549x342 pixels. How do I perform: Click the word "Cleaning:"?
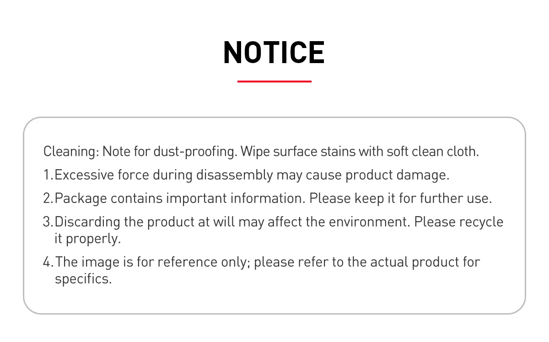tap(71, 152)
